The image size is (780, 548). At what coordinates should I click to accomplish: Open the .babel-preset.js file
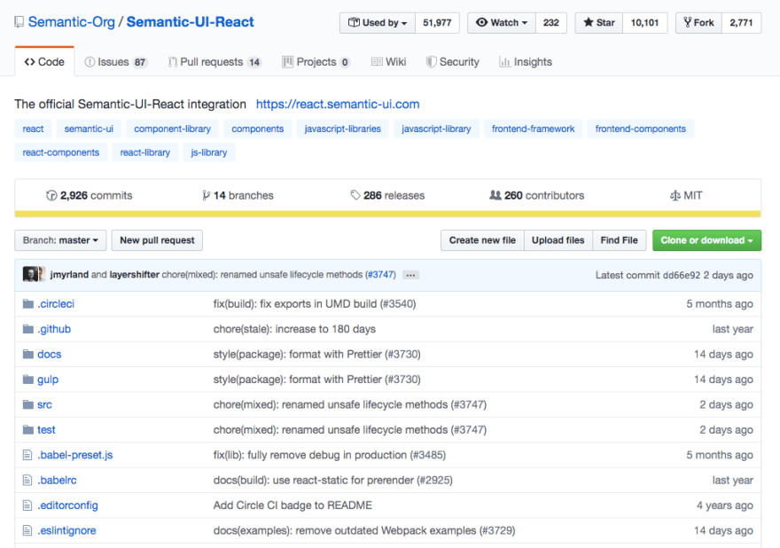(75, 455)
